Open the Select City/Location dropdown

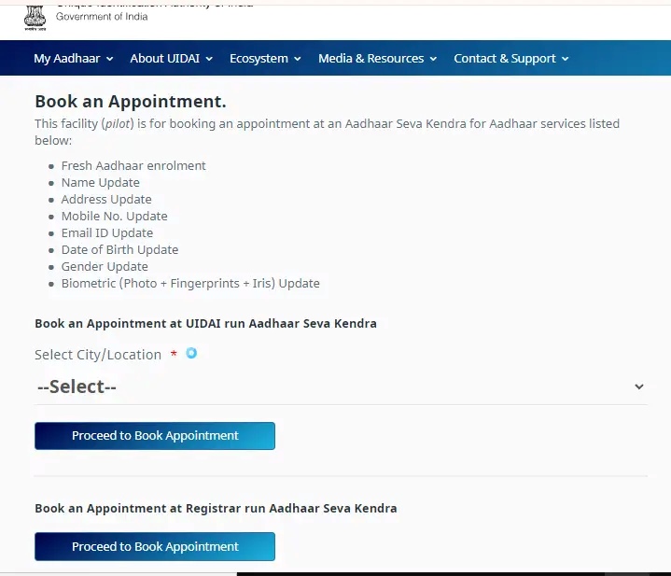click(x=341, y=386)
